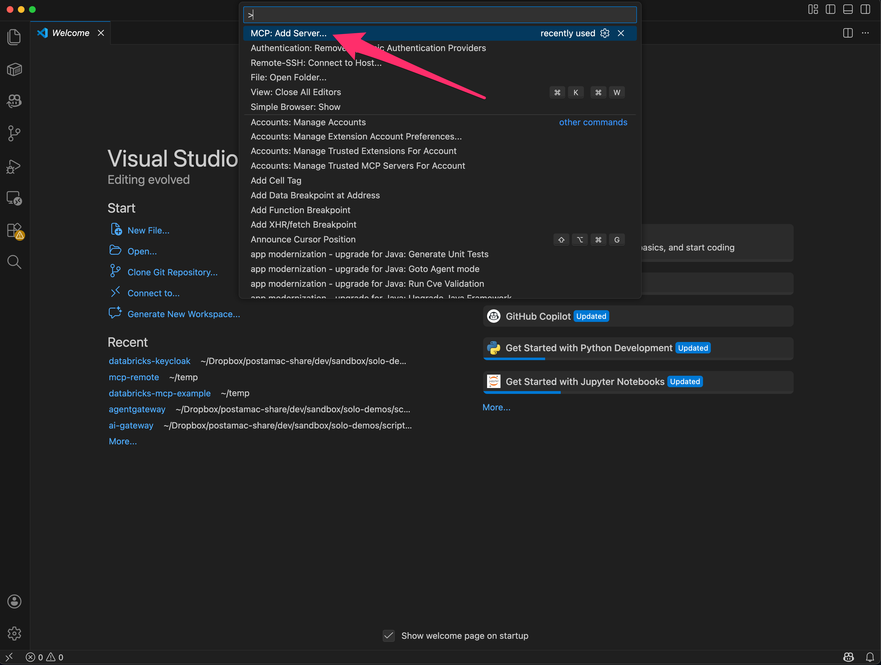Viewport: 881px width, 665px height.
Task: Choose Remote-SSH: Connect to Host command
Action: click(x=316, y=63)
